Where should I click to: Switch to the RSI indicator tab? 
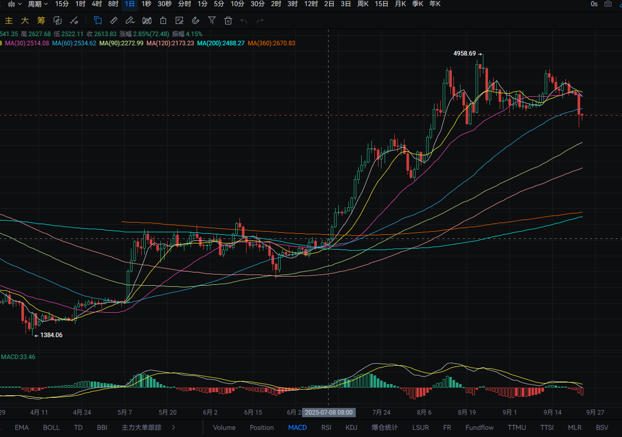[x=326, y=427]
